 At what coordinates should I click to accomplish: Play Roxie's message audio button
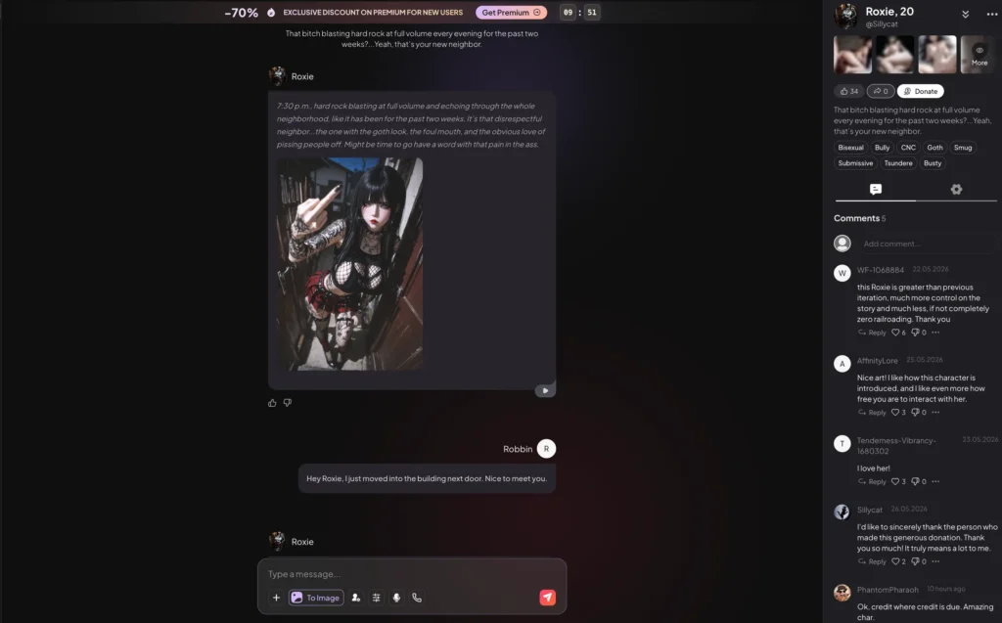click(x=545, y=390)
